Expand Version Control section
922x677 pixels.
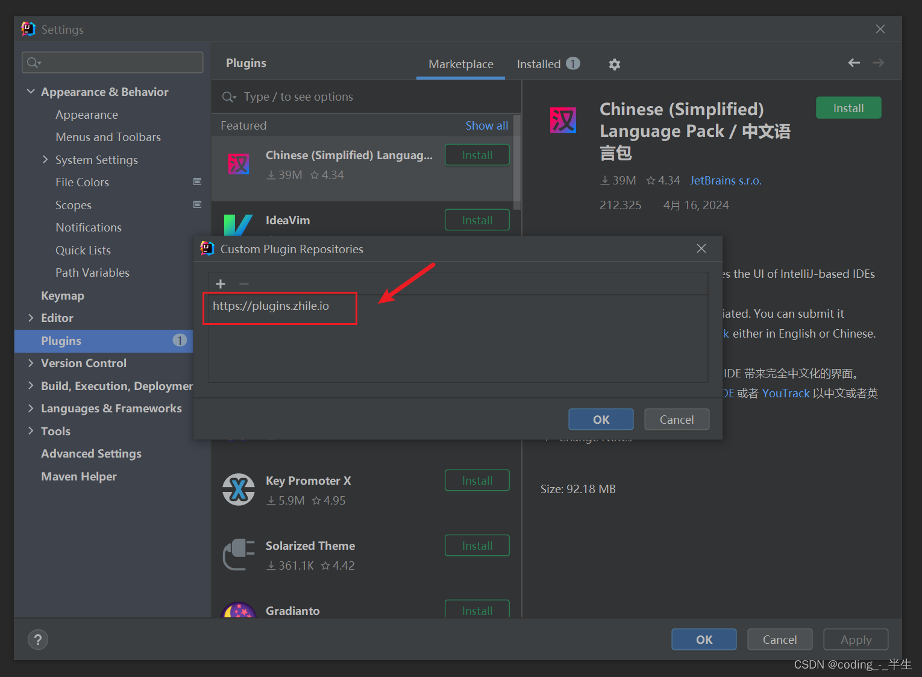point(31,363)
